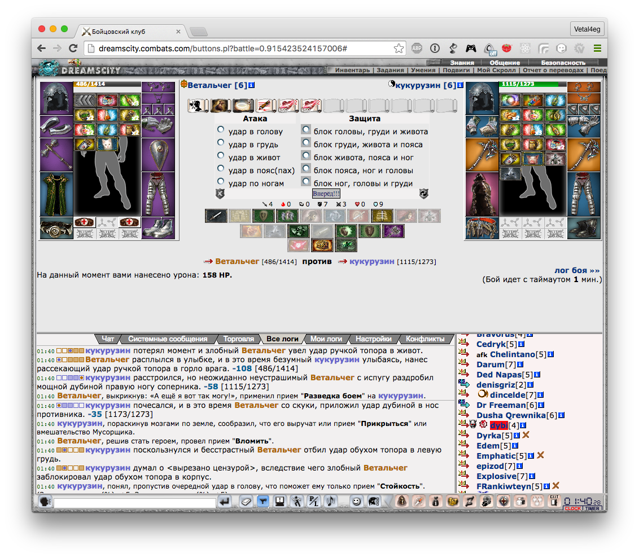Open the Общение menu
This screenshot has height=558, width=639.
505,63
